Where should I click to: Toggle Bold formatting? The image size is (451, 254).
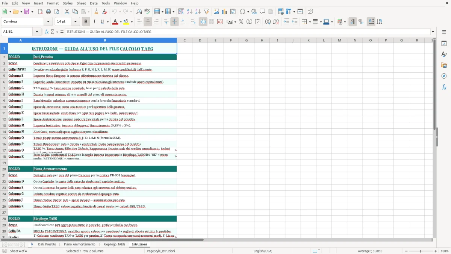(86, 22)
